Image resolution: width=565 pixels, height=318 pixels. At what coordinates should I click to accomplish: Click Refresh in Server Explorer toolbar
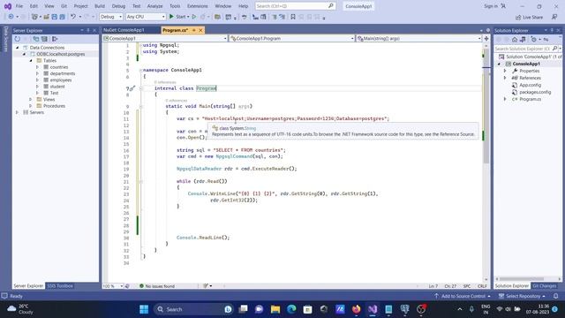pos(18,39)
